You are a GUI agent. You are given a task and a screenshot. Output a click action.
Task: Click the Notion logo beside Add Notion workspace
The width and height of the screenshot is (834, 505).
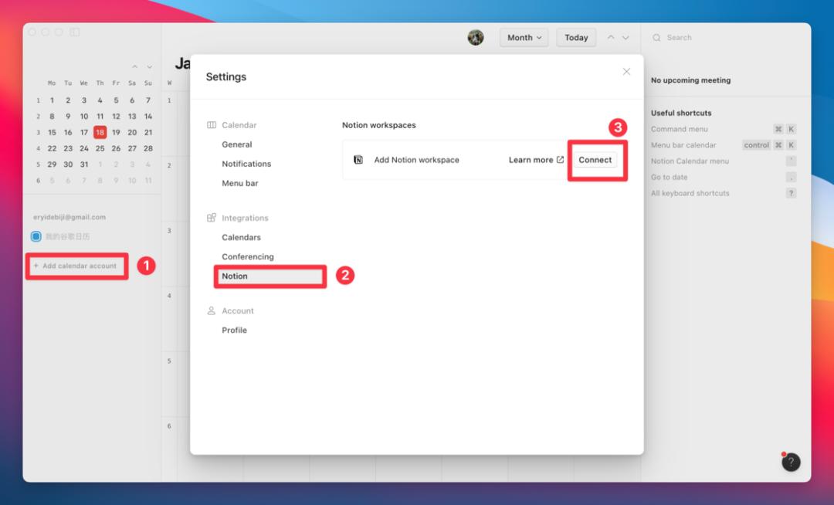[x=358, y=160]
